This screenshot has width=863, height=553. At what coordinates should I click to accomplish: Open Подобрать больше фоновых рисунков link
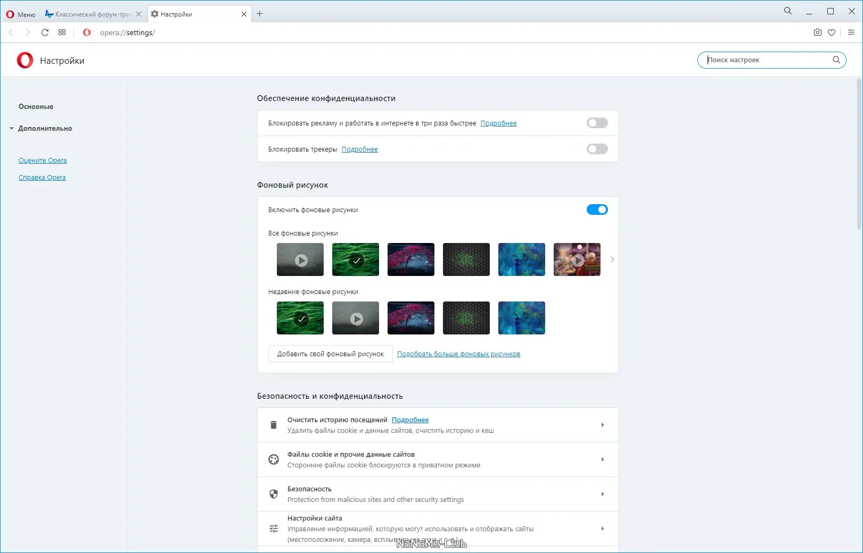pos(458,354)
